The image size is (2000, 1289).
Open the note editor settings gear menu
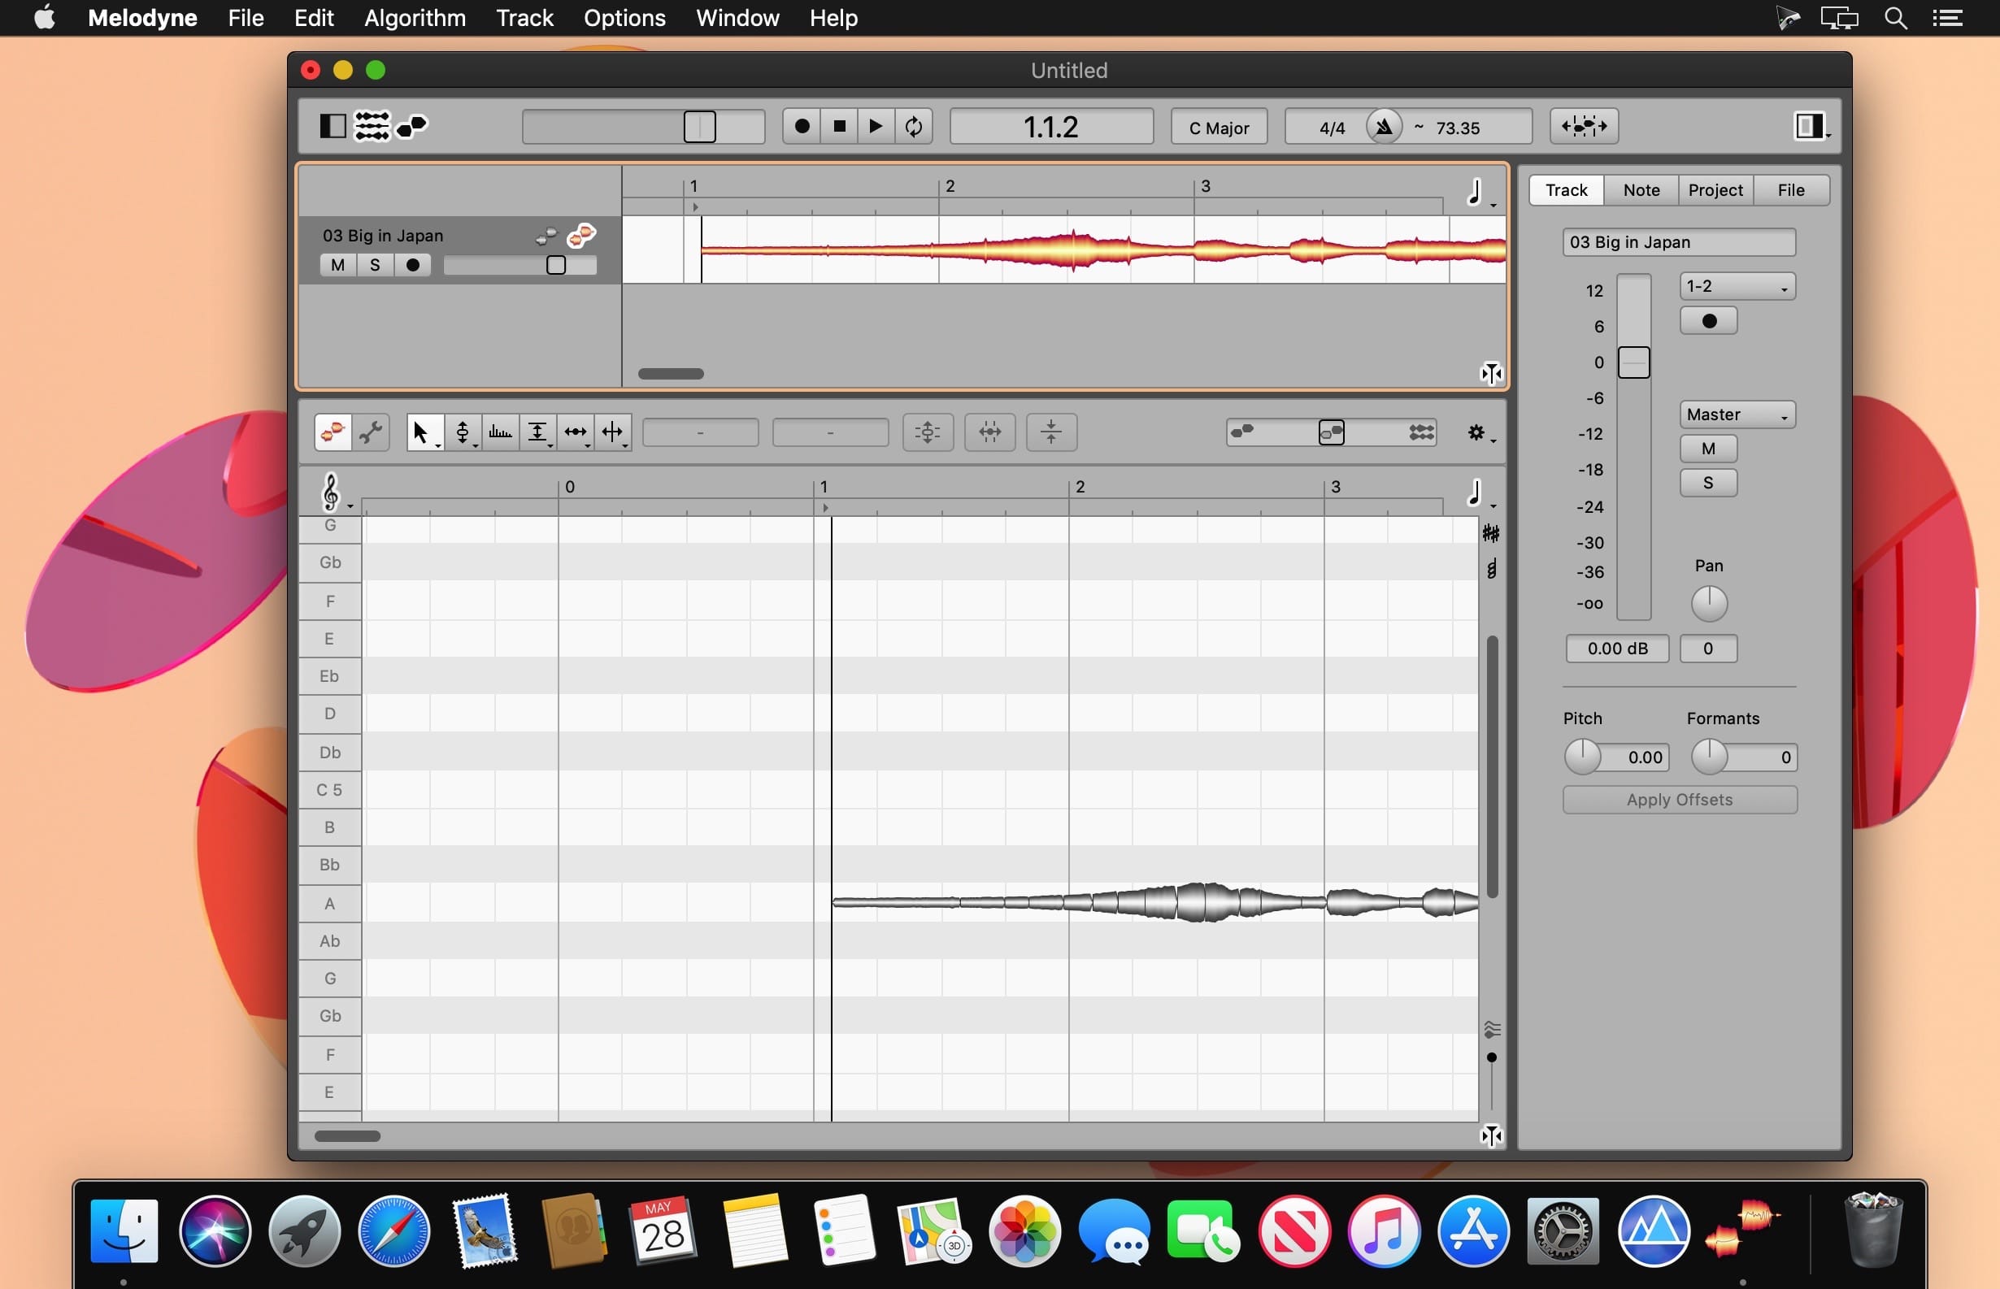click(1480, 432)
